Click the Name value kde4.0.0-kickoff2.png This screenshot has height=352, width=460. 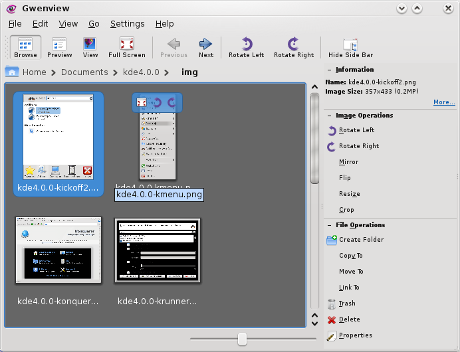pyautogui.click(x=382, y=82)
